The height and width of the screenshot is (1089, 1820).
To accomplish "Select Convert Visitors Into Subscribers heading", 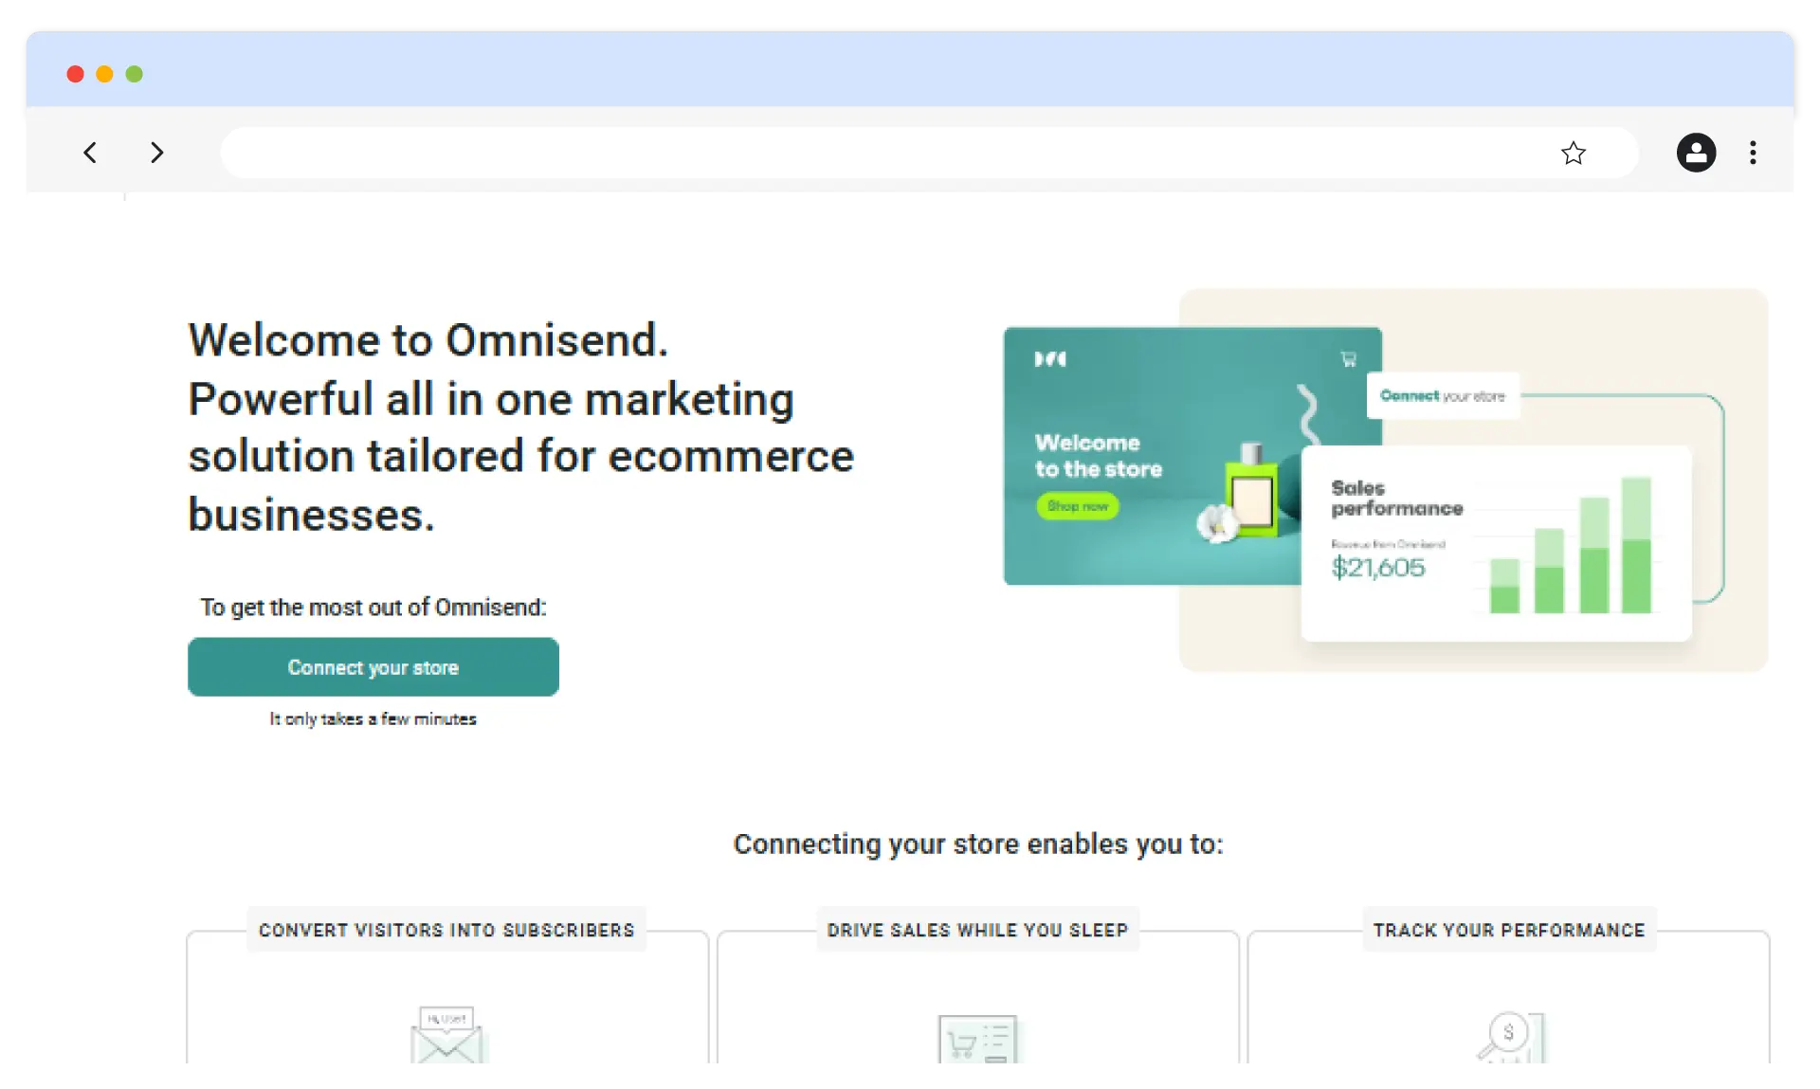I will pyautogui.click(x=446, y=930).
